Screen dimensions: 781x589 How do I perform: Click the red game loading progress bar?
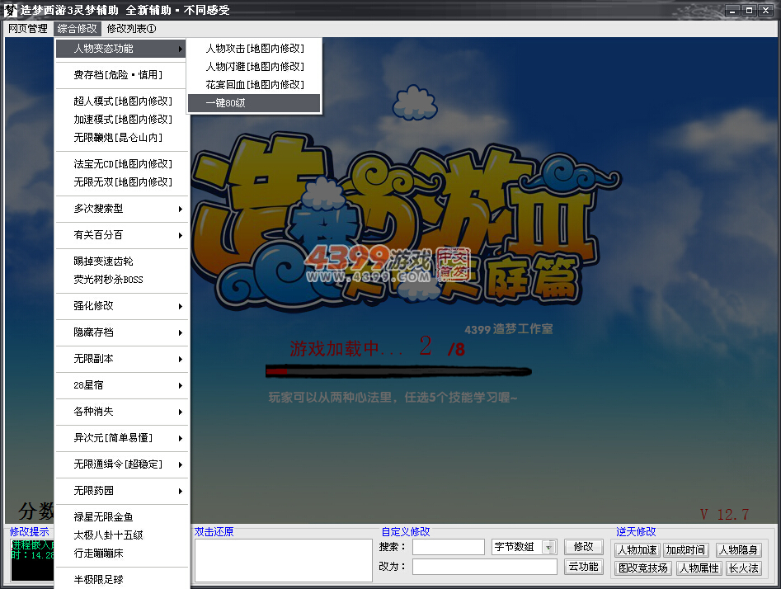tap(398, 372)
